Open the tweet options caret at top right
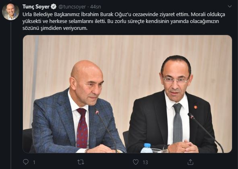The width and height of the screenshot is (238, 169). click(x=230, y=6)
